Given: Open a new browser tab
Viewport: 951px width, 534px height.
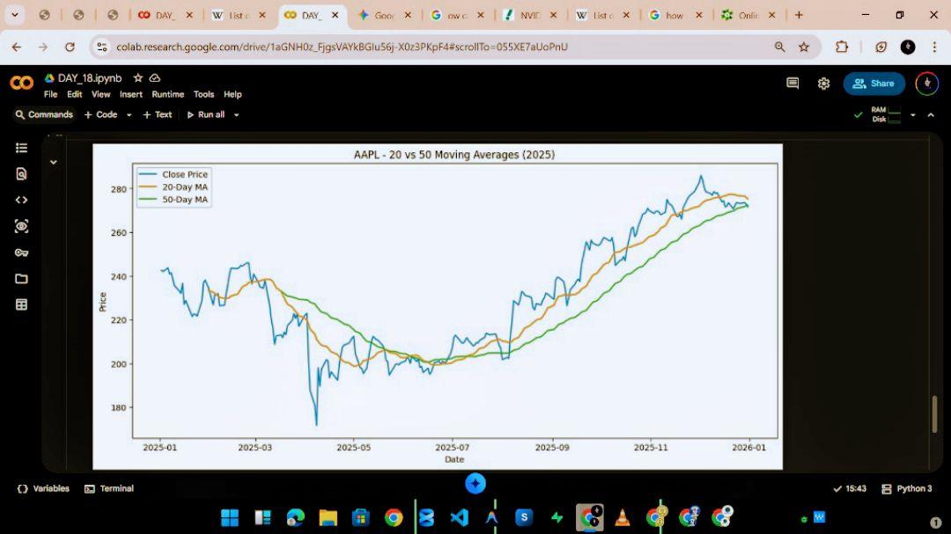Looking at the screenshot, I should pyautogui.click(x=799, y=15).
